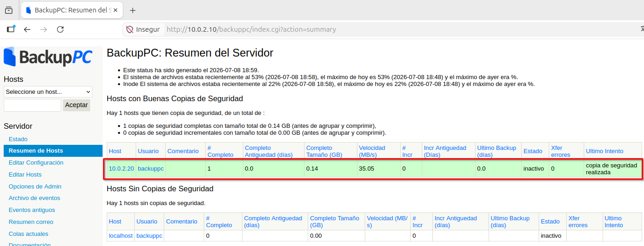Open a new tab with the plus button
Image resolution: width=644 pixels, height=246 pixels.
coord(133,10)
